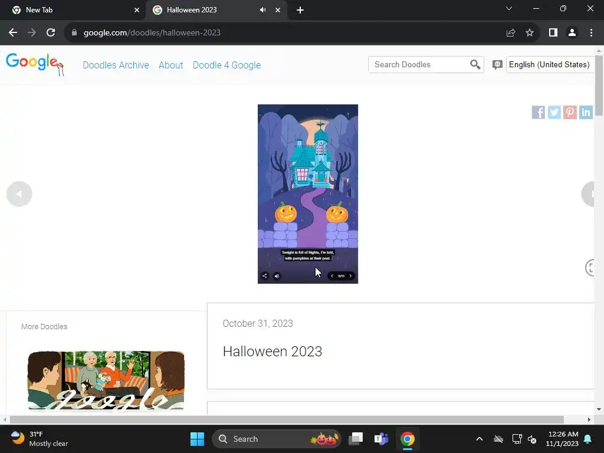Viewport: 604px width, 453px height.
Task: Open the feedback speech bubble icon
Action: coord(497,65)
